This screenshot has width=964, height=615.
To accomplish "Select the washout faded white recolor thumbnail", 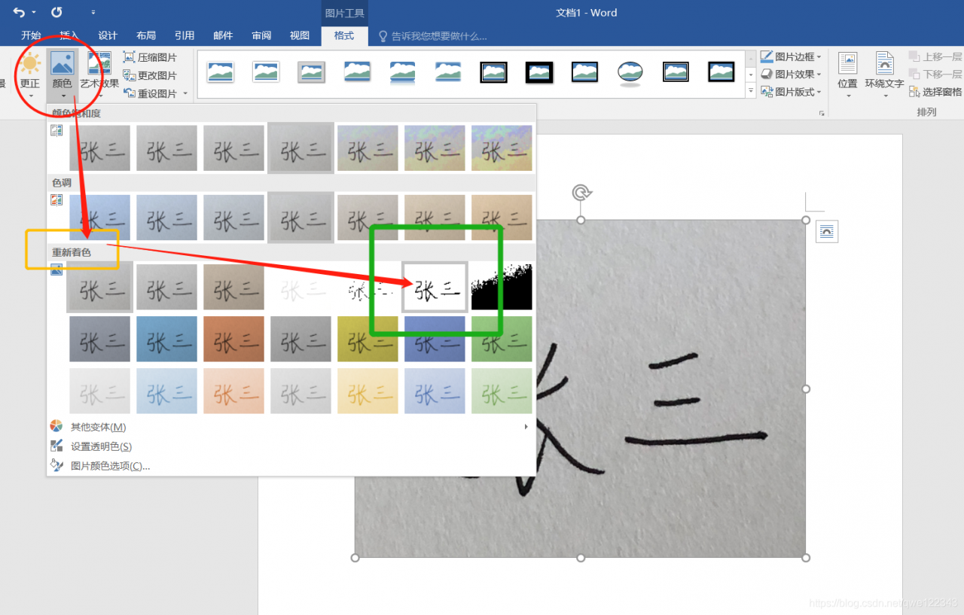I will coord(300,287).
